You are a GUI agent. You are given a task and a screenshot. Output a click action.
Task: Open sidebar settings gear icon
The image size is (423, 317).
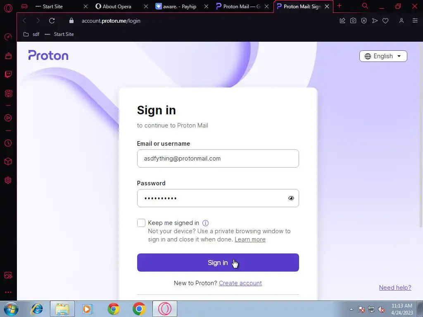pyautogui.click(x=8, y=180)
